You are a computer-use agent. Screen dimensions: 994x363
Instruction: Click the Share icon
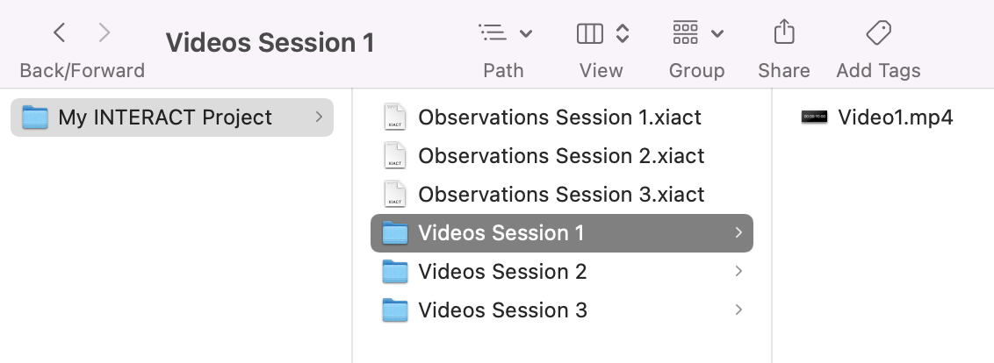(x=784, y=32)
